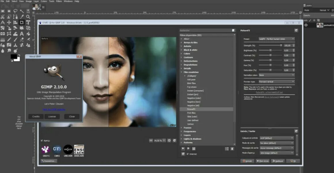Select the Blur/Sharpen droplet tool

click(x=3, y=51)
